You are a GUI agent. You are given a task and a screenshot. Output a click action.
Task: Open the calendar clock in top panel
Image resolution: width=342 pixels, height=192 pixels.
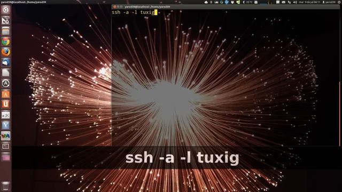pyautogui.click(x=309, y=2)
